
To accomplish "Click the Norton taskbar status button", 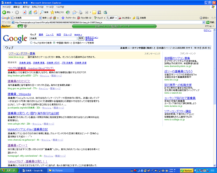I will click(x=187, y=170).
